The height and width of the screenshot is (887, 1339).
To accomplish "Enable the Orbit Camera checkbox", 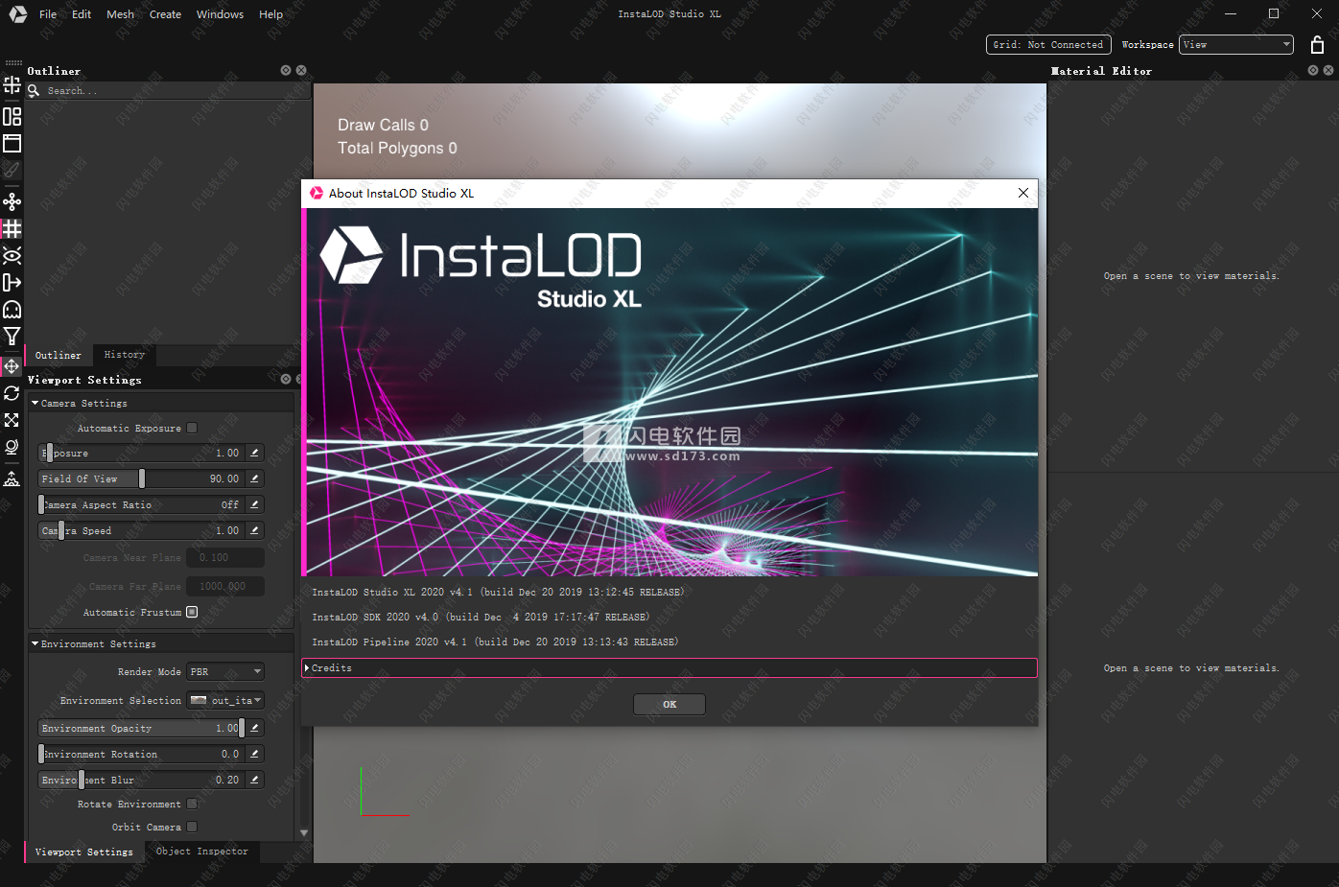I will (192, 827).
